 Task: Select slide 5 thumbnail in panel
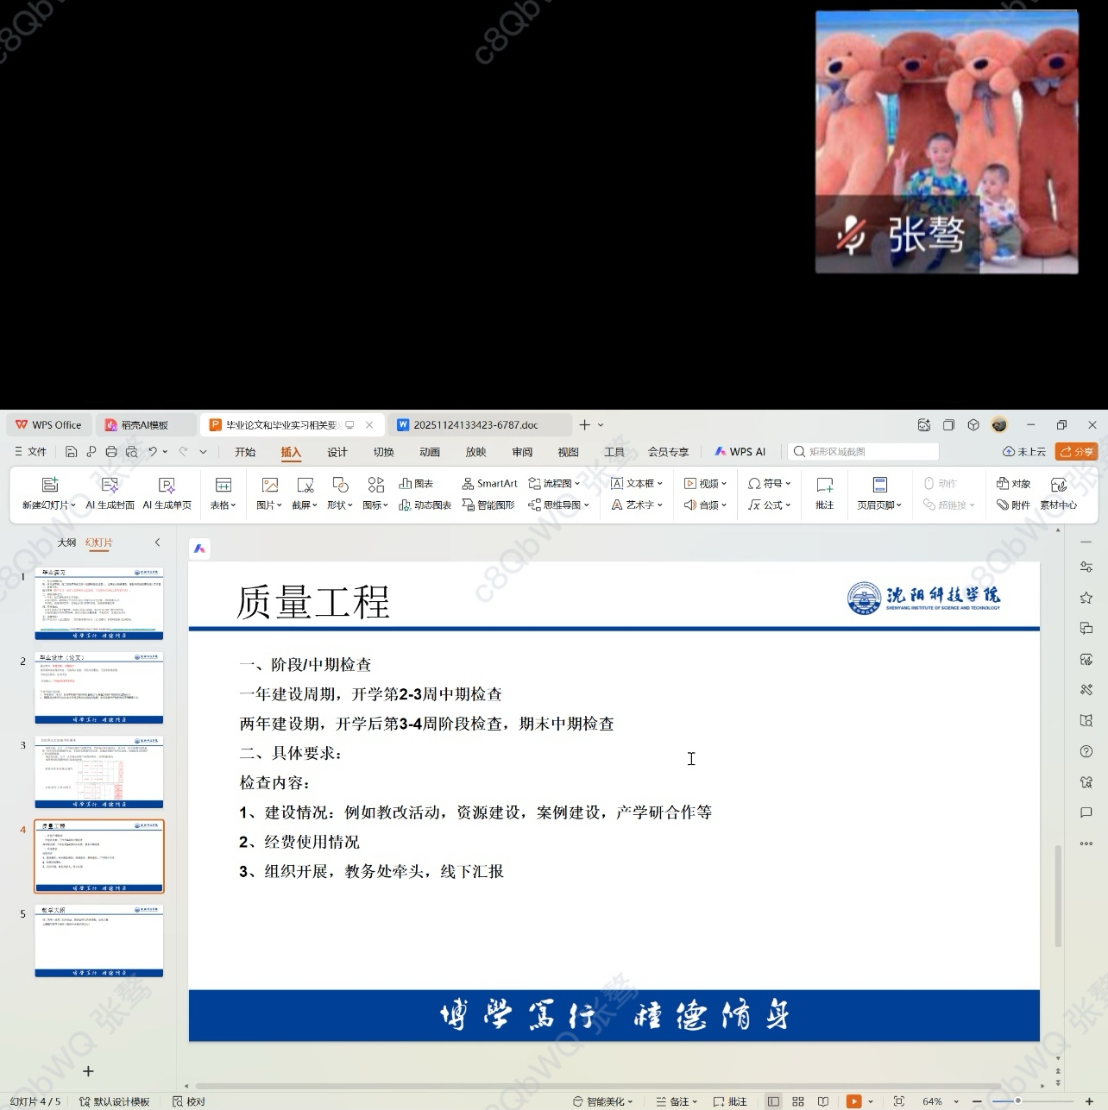(x=99, y=940)
